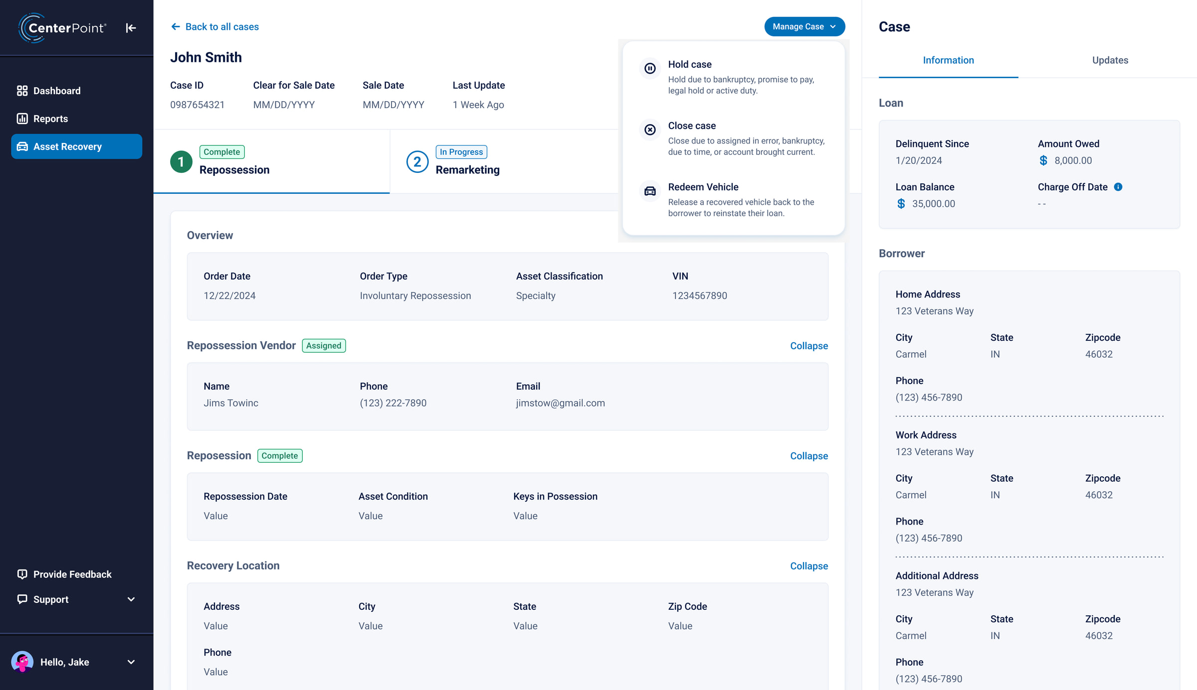This screenshot has height=690, width=1197.
Task: Click the step 2 circle for Remarketing
Action: (417, 162)
